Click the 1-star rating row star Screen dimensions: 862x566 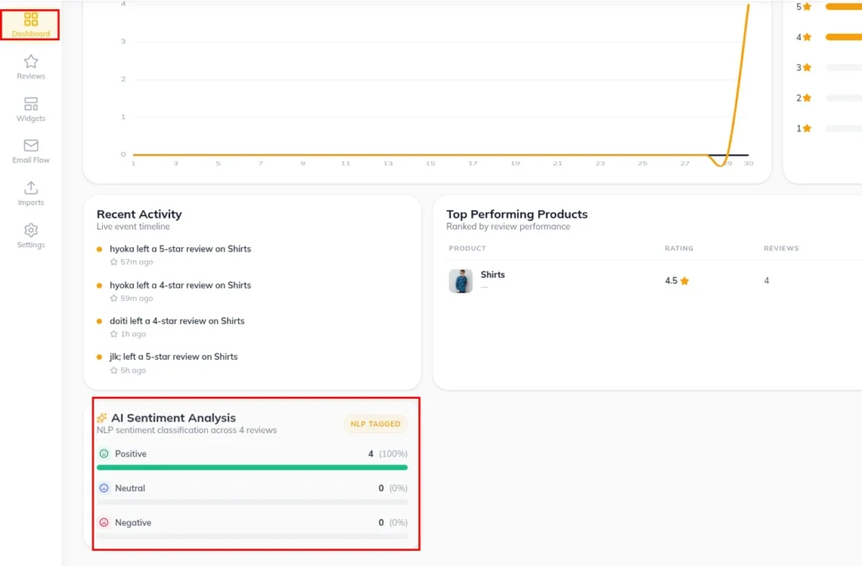807,129
